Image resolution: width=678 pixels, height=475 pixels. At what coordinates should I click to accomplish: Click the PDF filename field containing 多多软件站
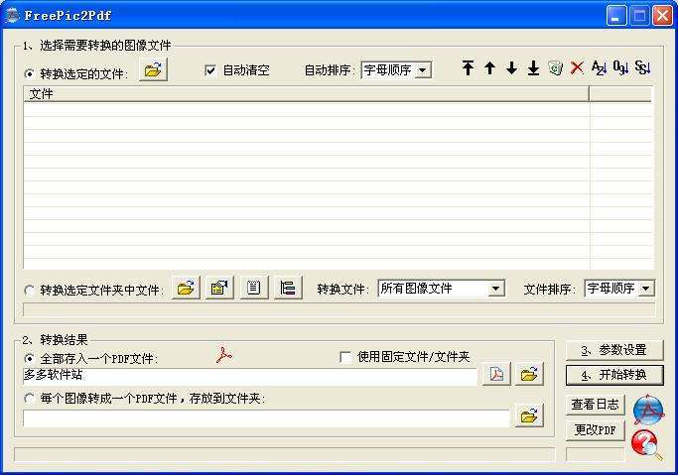tap(250, 376)
